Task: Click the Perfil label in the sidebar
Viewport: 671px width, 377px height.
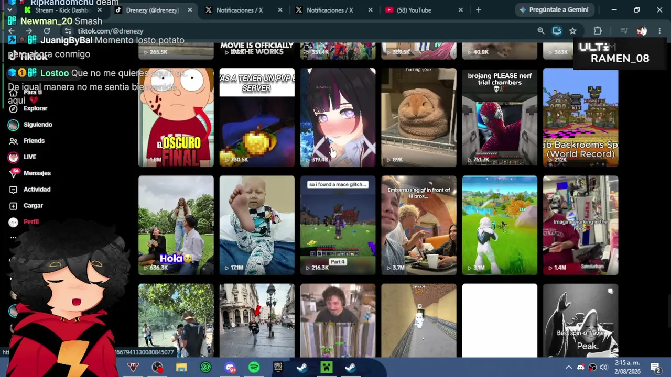Action: click(31, 222)
